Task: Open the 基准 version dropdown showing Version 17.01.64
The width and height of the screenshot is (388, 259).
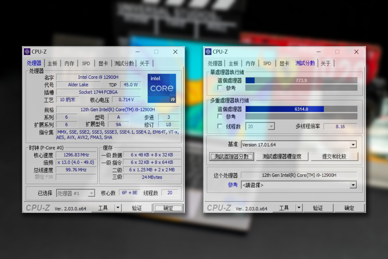Action: (353, 145)
